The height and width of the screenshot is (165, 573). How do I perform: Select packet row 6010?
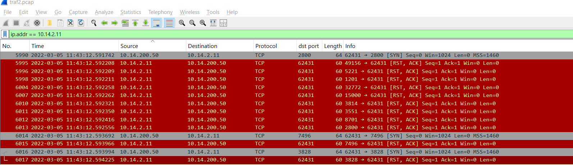point(286,103)
